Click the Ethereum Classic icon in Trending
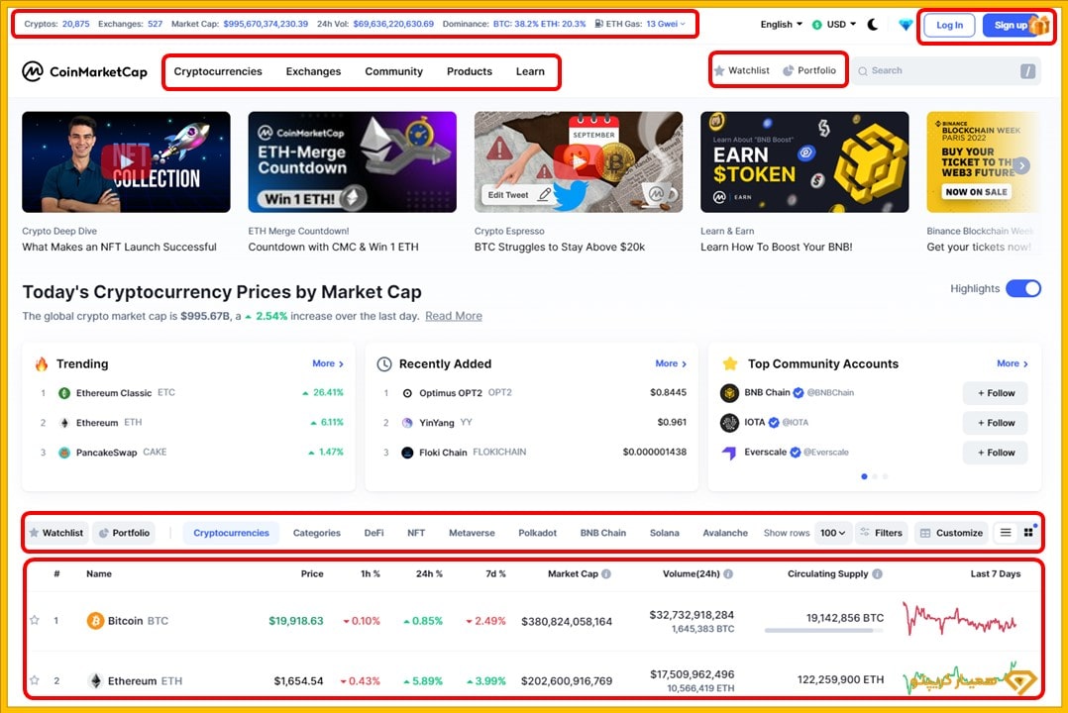This screenshot has height=713, width=1068. [x=64, y=393]
